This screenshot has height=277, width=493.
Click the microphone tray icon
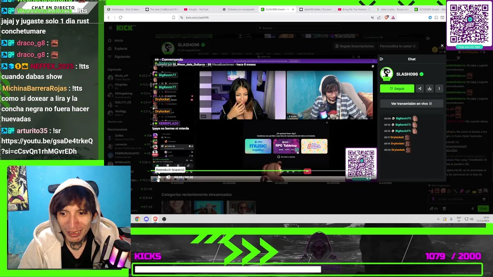click(451, 219)
